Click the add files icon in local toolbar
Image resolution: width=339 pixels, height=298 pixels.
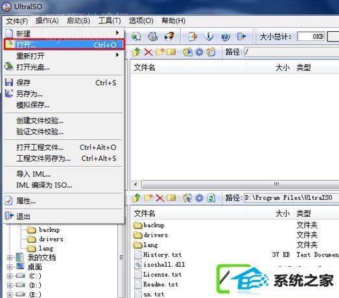tap(187, 198)
